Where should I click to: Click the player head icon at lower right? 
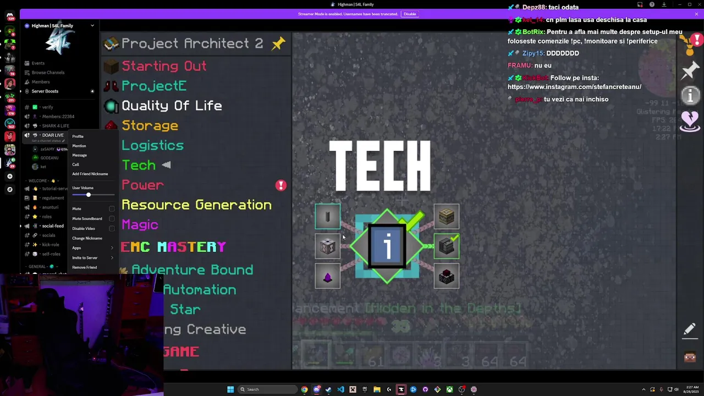pos(690,357)
